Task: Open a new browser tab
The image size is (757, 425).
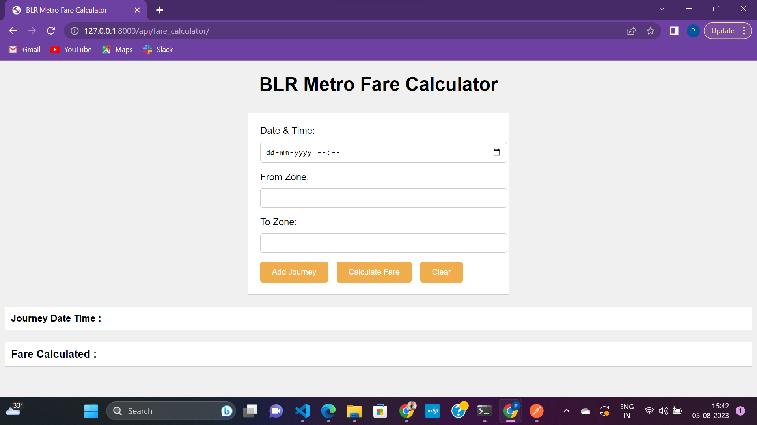Action: (159, 10)
